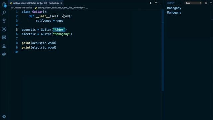This screenshot has height=120, width=213.
Task: Click print(electric.wood) on line 9
Action: pos(39,48)
